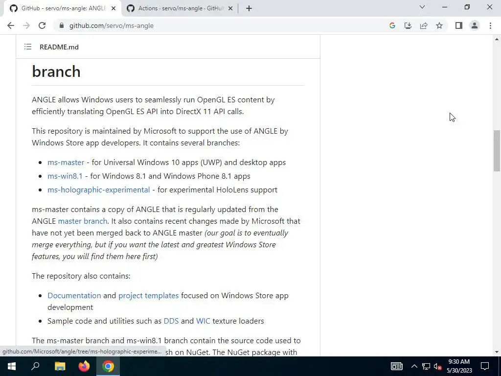This screenshot has width=501, height=376.
Task: Click the 'branch' heading text
Action: [56, 71]
